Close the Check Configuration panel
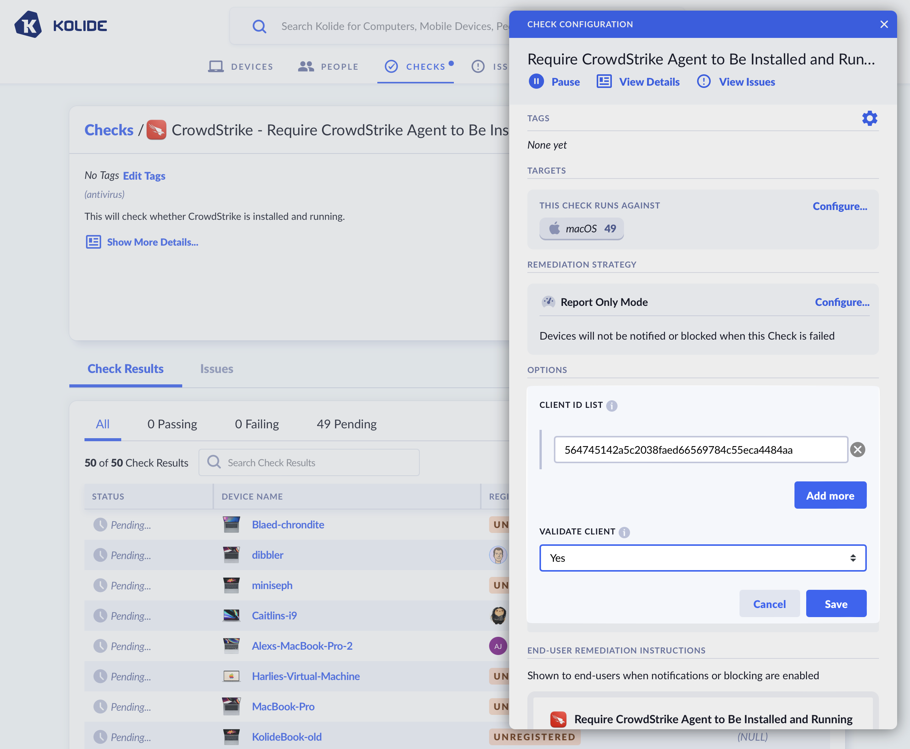The height and width of the screenshot is (749, 910). [884, 25]
